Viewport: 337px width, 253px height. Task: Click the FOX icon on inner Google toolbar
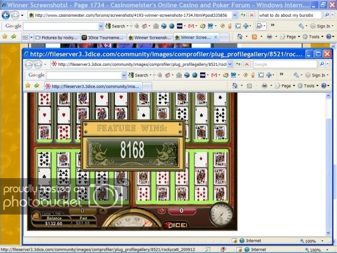click(203, 75)
